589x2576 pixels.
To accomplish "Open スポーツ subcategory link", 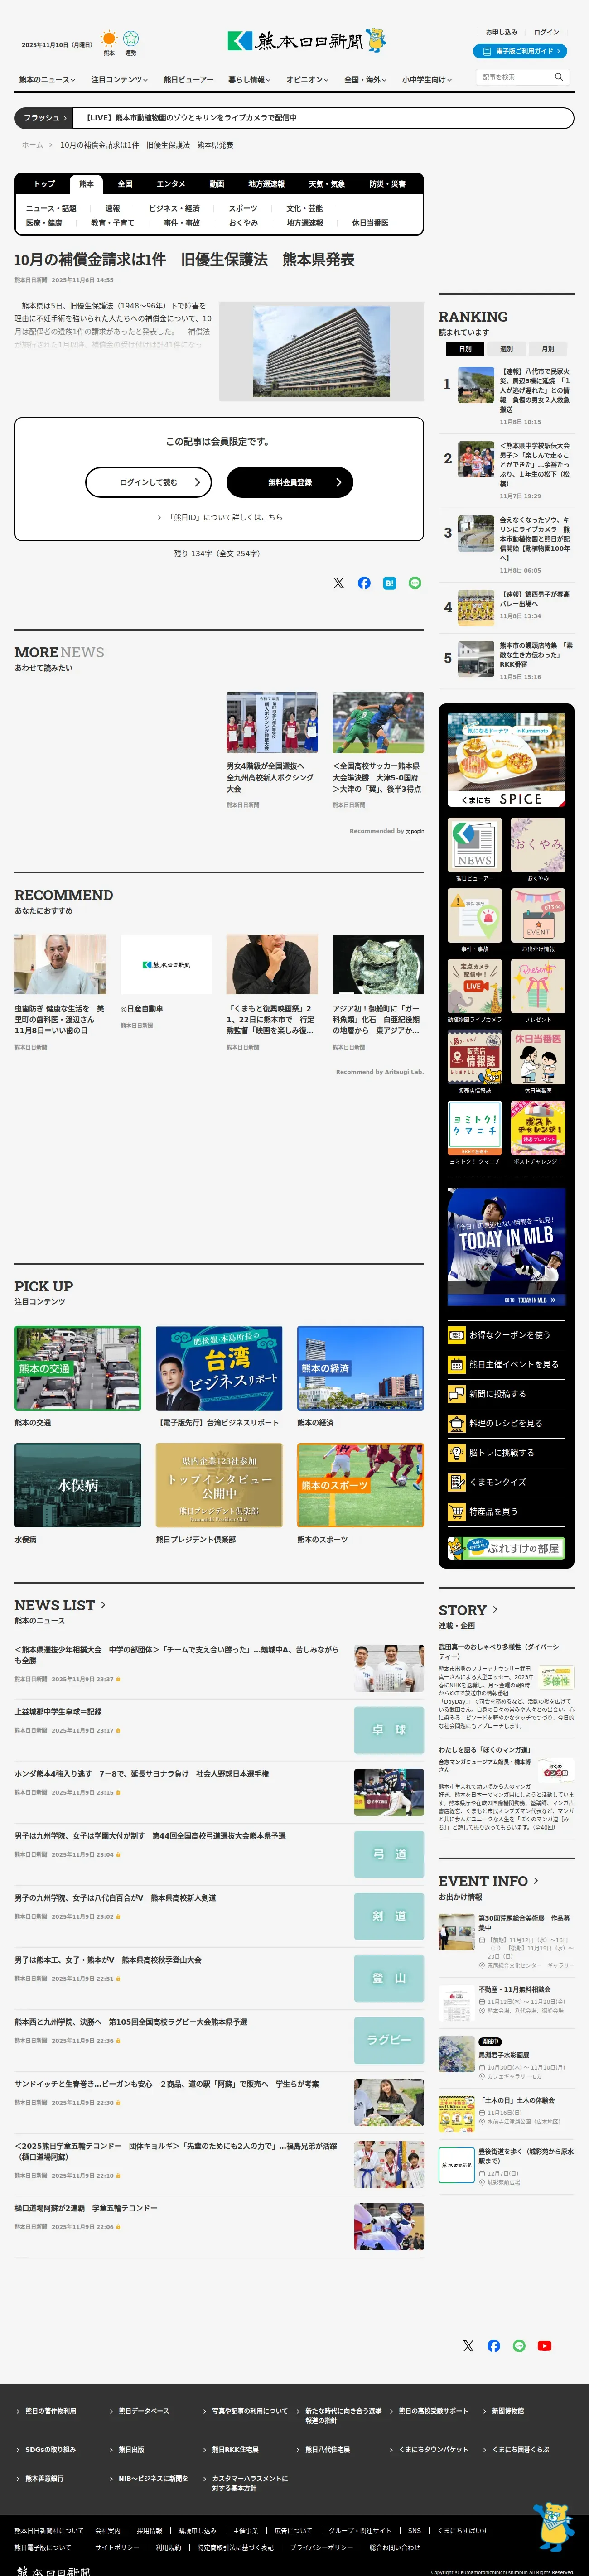I will point(243,209).
